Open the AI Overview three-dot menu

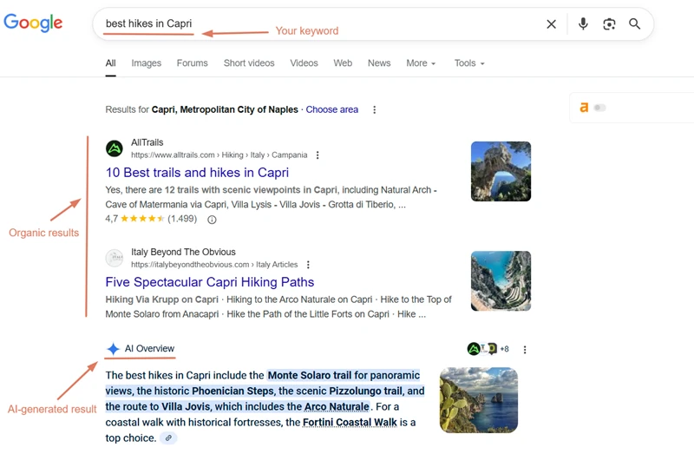pos(525,350)
